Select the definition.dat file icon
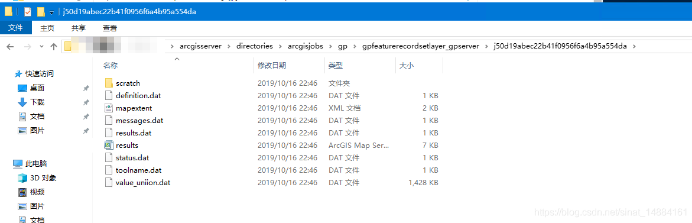Screen dimensions: 692x223 point(109,95)
